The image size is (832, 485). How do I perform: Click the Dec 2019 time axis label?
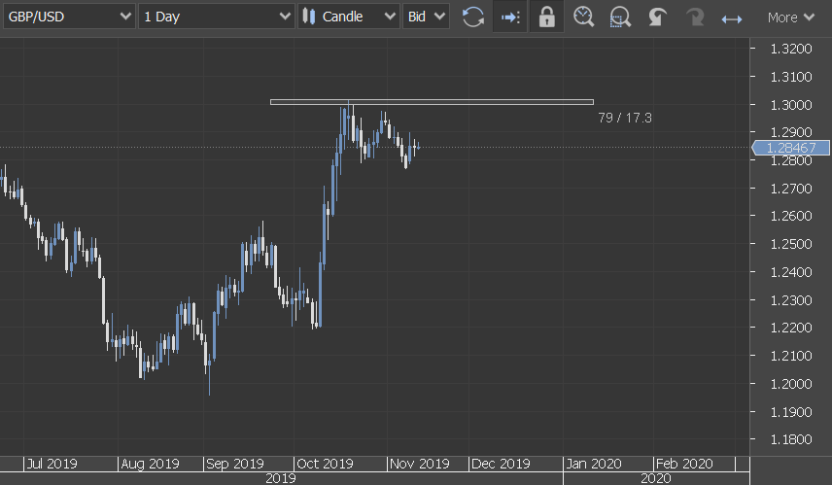point(501,464)
